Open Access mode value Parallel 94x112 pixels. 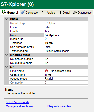pyautogui.click(x=66, y=79)
